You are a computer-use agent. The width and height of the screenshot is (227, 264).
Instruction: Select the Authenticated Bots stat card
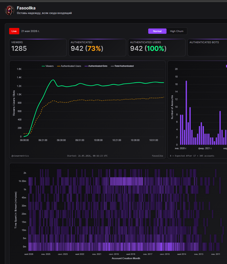(x=207, y=48)
